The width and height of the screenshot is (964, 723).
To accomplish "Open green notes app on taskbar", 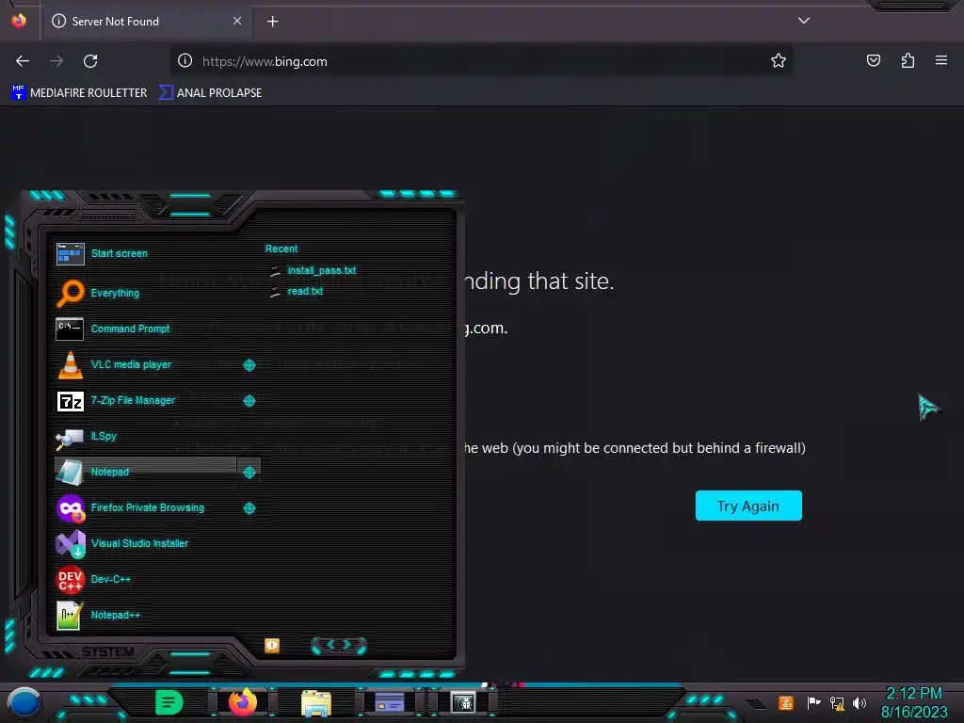I will pos(169,702).
